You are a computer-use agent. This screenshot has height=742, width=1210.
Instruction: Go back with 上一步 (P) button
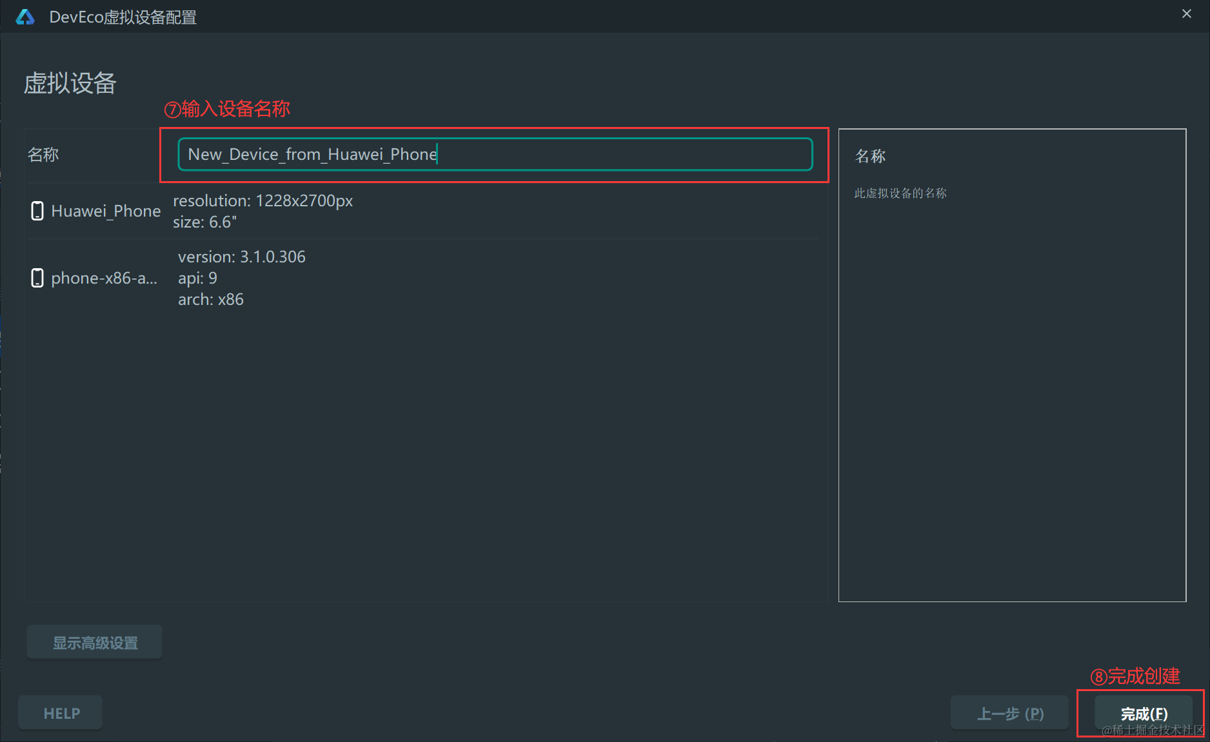point(1009,713)
